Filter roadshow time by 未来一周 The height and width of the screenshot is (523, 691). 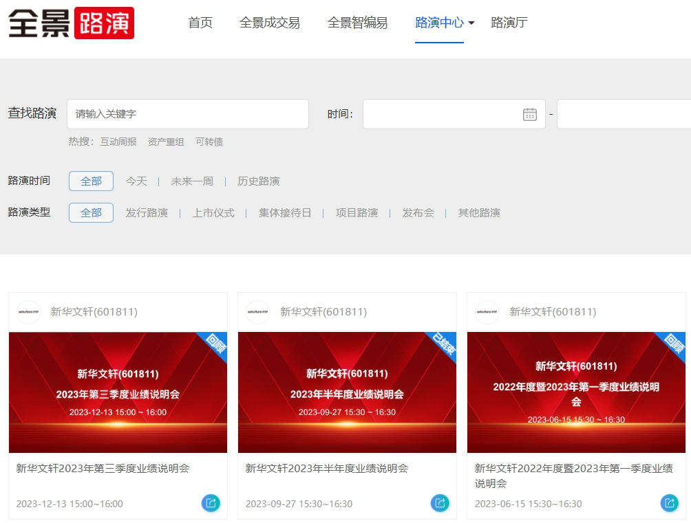tap(192, 181)
